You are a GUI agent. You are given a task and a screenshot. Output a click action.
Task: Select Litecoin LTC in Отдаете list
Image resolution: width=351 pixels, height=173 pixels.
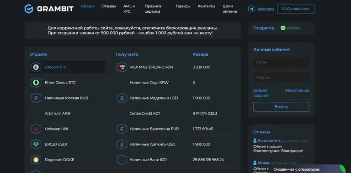68,67
